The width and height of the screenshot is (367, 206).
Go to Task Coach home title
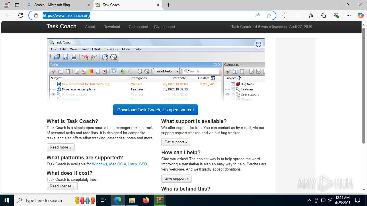61,26
